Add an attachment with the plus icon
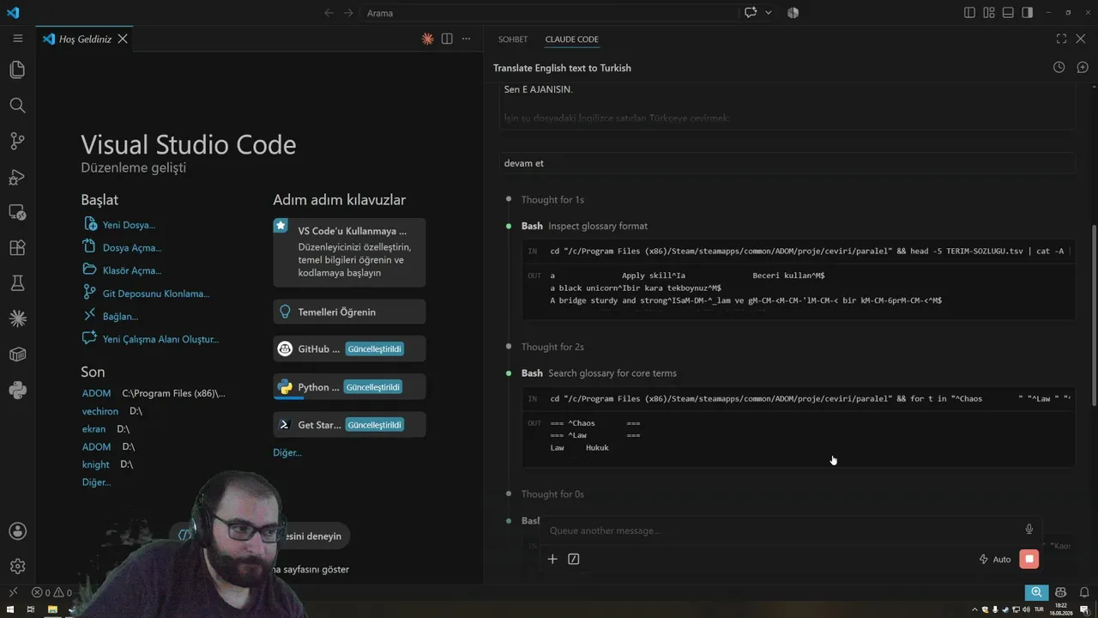 (x=552, y=559)
